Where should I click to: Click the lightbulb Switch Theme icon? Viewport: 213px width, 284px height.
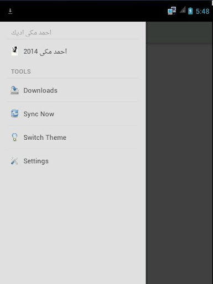click(14, 137)
